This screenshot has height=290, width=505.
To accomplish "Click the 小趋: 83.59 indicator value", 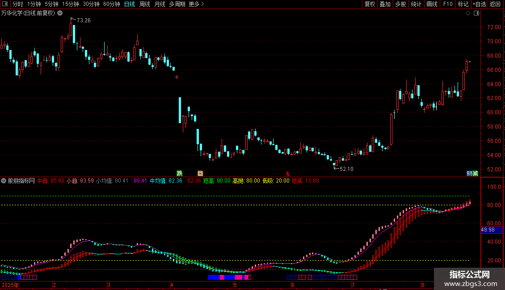I will pyautogui.click(x=80, y=181).
